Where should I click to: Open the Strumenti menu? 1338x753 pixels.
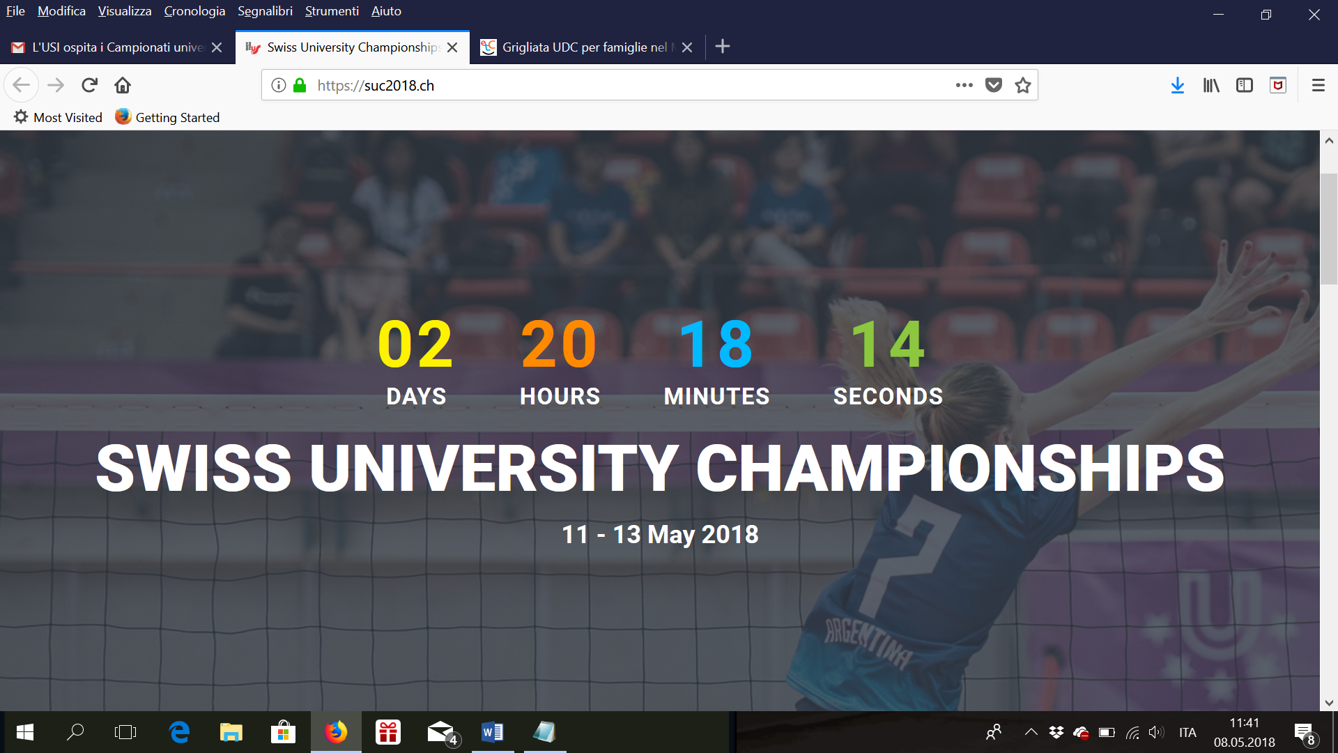click(332, 11)
